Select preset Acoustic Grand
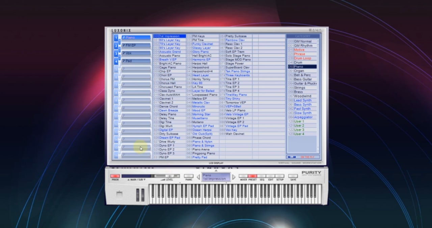The image size is (432, 228). [169, 52]
